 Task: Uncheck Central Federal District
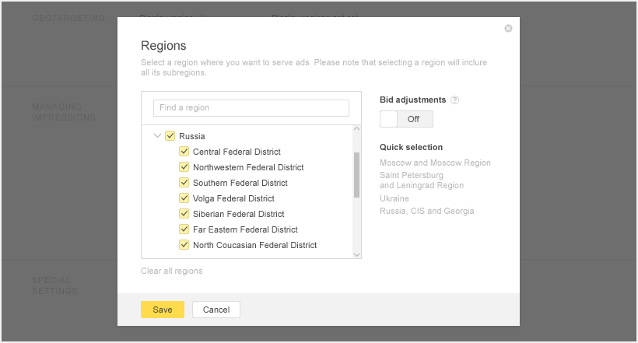(184, 152)
